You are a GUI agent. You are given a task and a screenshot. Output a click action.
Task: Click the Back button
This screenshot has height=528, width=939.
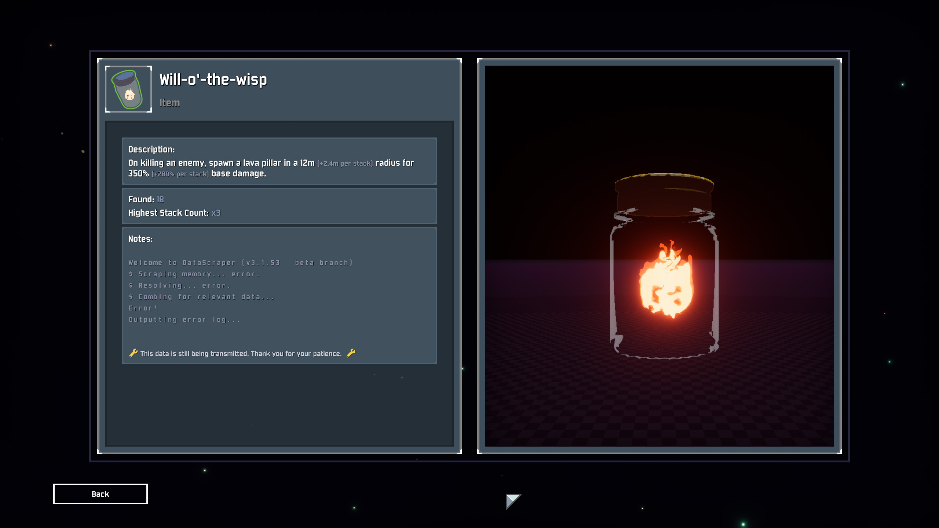click(x=100, y=494)
